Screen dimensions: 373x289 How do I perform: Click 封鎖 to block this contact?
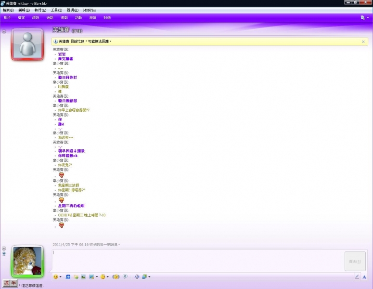(x=107, y=18)
